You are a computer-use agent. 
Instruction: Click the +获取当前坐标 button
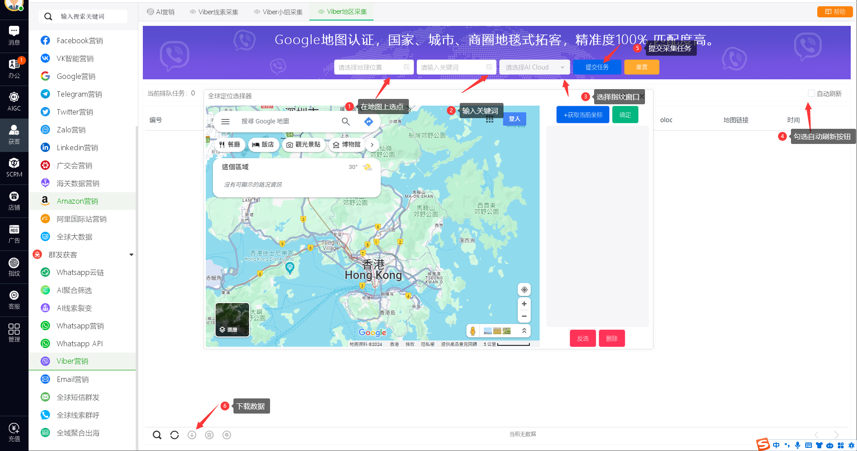coord(583,115)
